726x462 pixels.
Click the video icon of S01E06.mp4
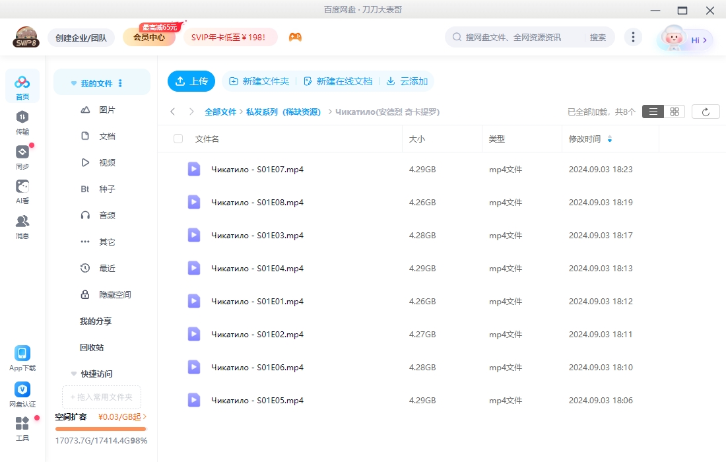(193, 367)
